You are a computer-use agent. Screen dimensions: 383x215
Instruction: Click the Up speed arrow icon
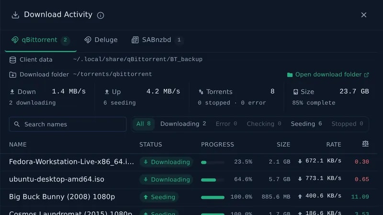coord(107,92)
